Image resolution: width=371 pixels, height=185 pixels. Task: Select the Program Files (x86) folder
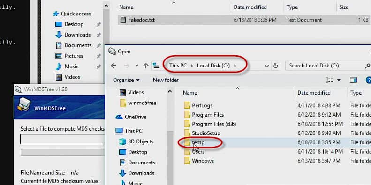[214, 124]
